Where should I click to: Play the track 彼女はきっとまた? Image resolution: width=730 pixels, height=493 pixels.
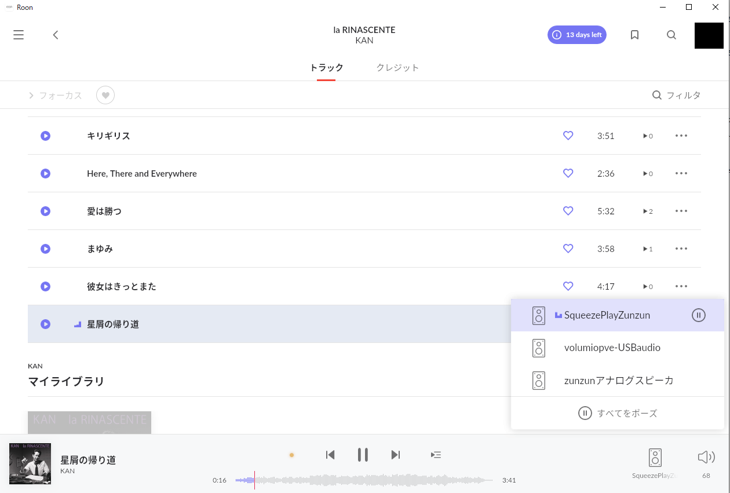(45, 286)
